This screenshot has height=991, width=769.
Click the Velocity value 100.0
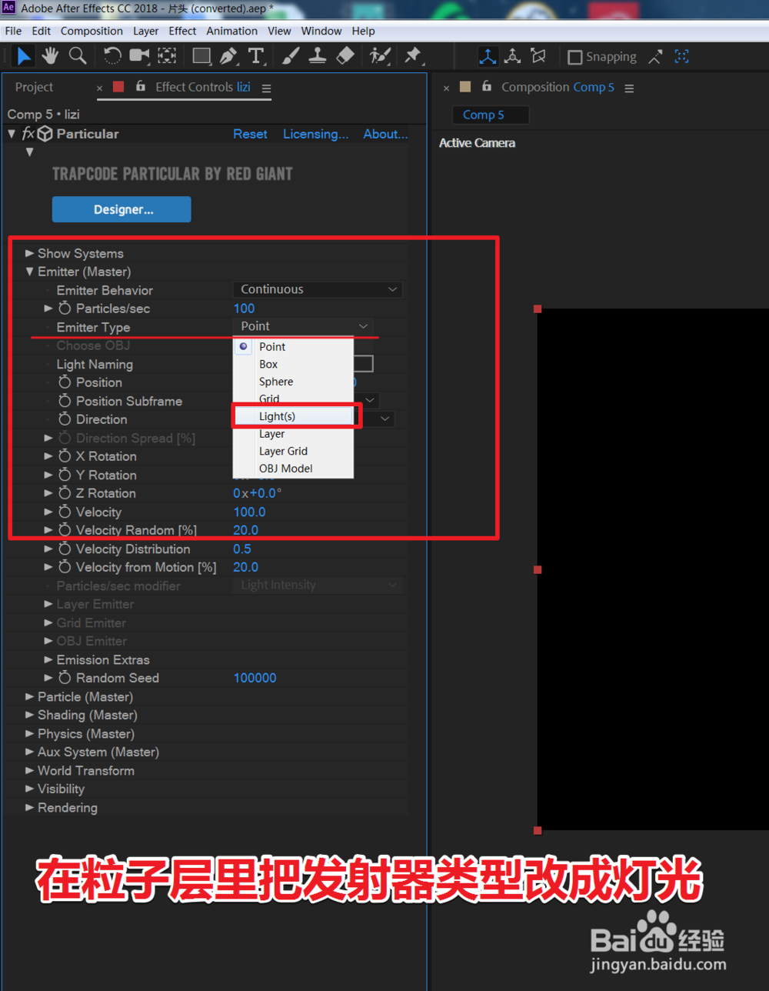(249, 512)
